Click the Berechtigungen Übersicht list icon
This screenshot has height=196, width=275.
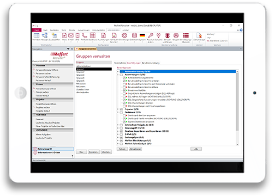pos(186,35)
